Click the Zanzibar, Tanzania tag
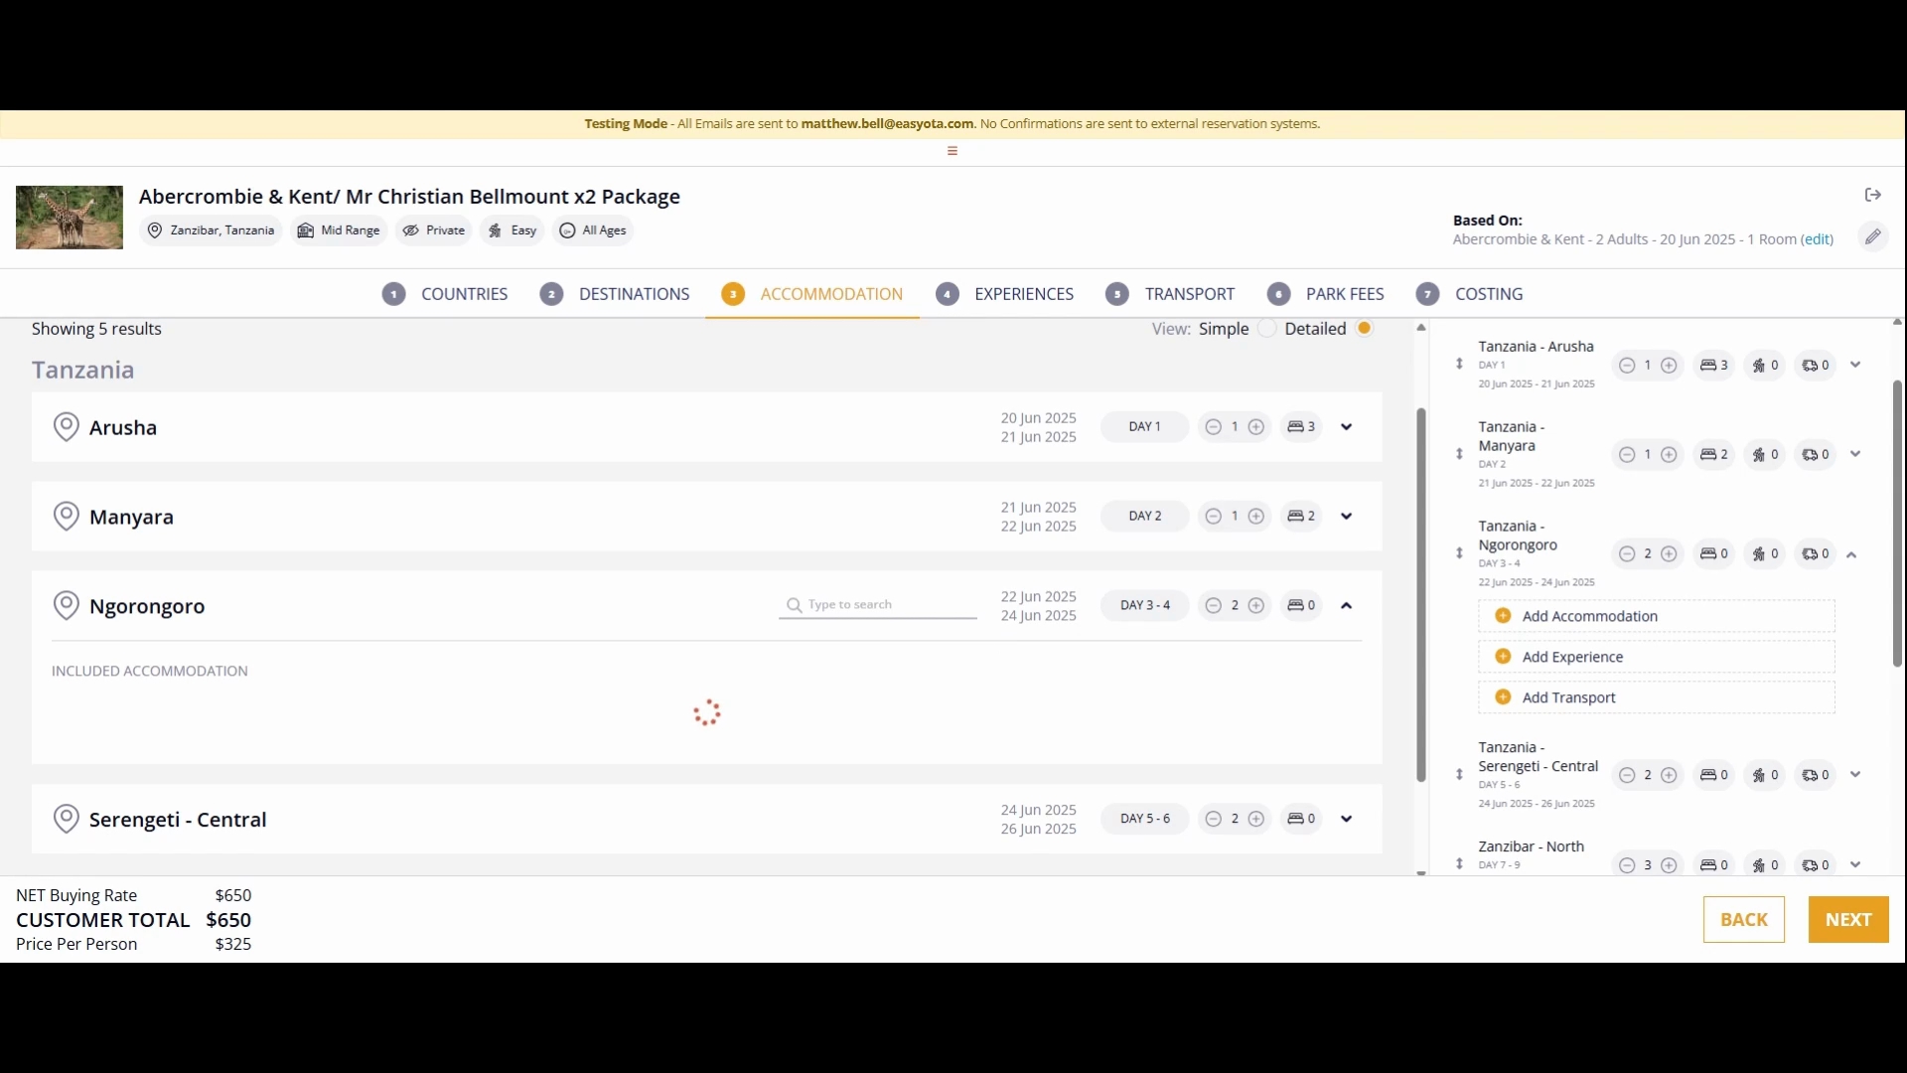The image size is (1907, 1073). point(211,230)
